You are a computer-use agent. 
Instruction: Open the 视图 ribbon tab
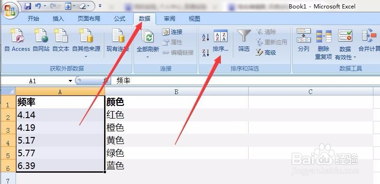pyautogui.click(x=194, y=19)
